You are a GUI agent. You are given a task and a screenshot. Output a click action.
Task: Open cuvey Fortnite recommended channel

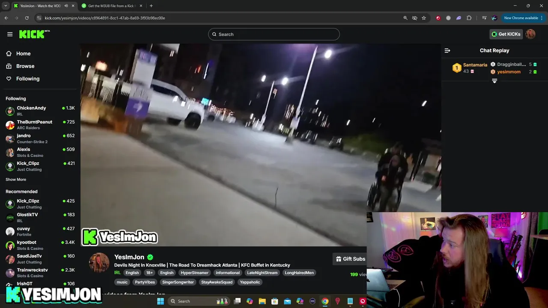point(40,231)
